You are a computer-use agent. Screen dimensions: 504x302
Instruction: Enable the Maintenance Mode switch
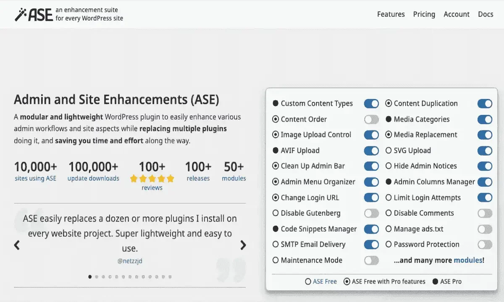(x=371, y=260)
